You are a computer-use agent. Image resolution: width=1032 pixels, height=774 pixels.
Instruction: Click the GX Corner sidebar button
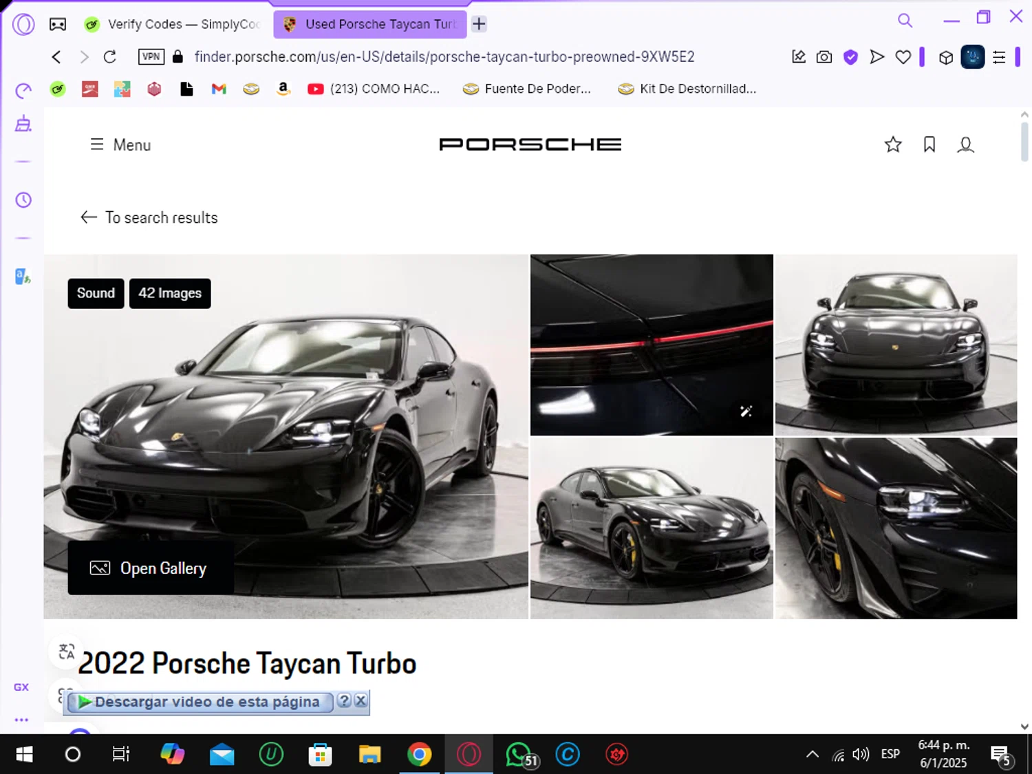(x=21, y=687)
